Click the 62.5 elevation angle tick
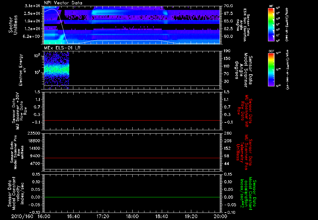The image size is (318, 220). tap(228, 29)
